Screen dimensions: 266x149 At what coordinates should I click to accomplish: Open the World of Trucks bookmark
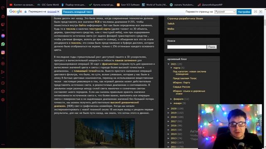(x=155, y=5)
